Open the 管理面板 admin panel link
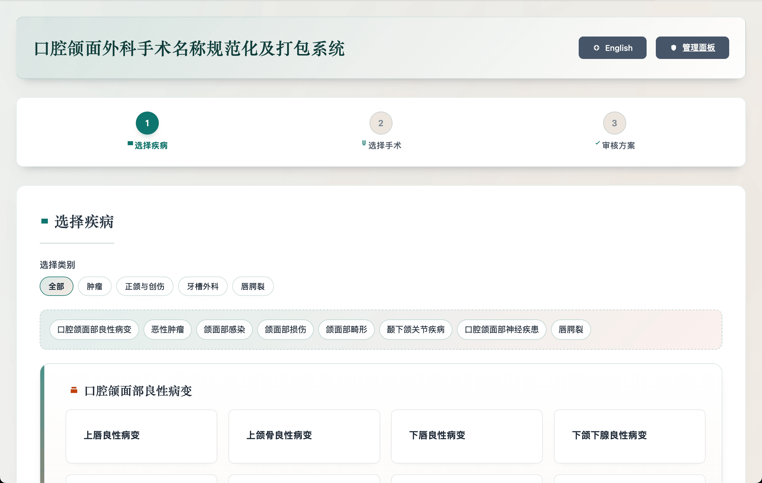Image resolution: width=762 pixels, height=483 pixels. point(692,48)
